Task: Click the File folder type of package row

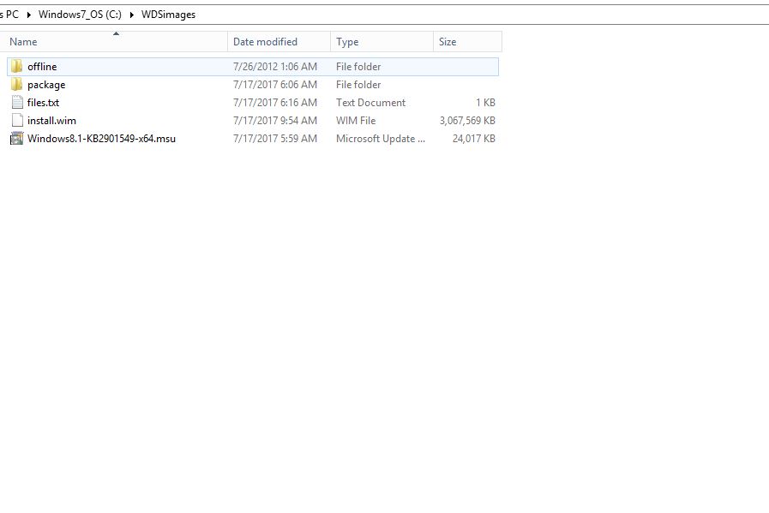Action: tap(358, 85)
